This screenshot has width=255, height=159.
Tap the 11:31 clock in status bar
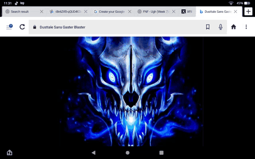tap(8, 3)
